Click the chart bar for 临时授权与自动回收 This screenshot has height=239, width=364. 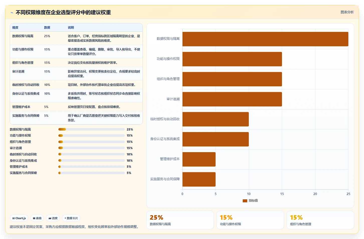point(215,119)
